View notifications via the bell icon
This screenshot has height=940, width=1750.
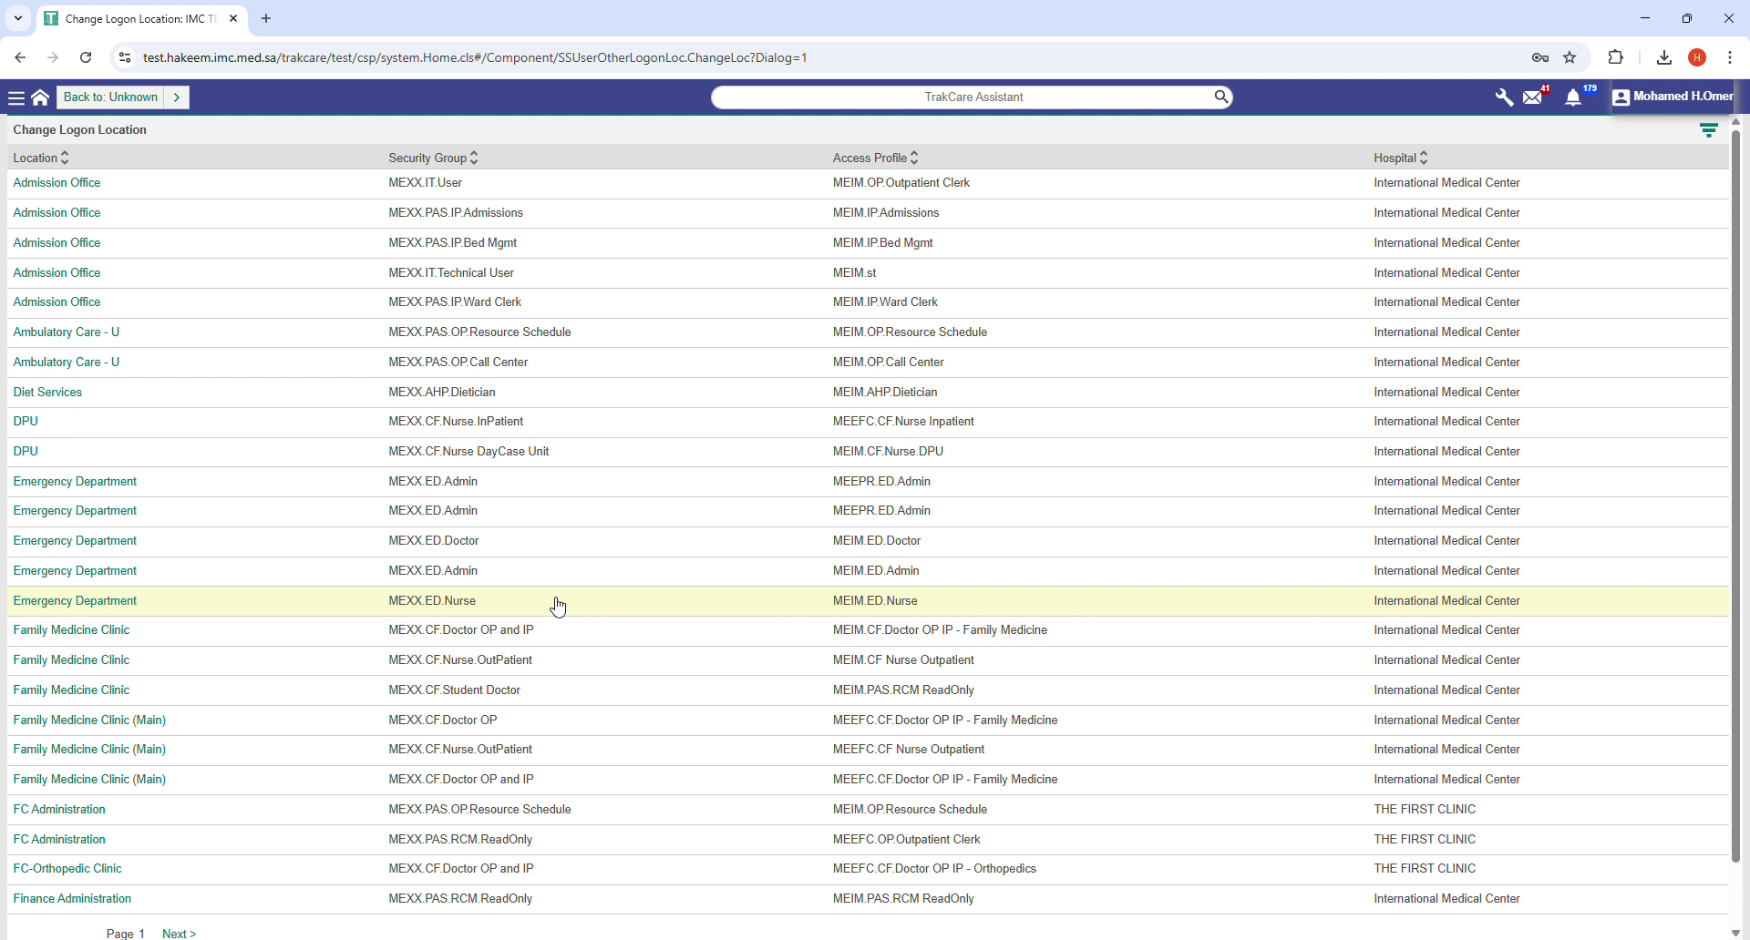(1575, 97)
